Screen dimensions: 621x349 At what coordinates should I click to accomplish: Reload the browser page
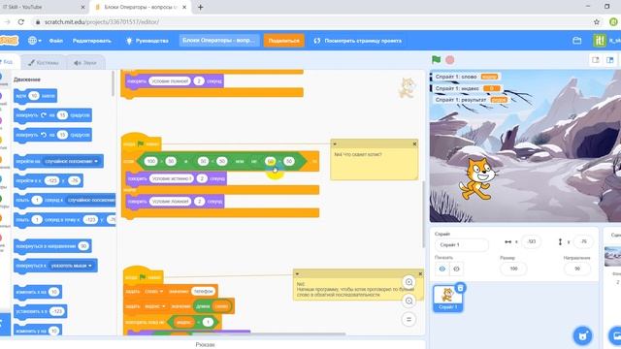21,22
